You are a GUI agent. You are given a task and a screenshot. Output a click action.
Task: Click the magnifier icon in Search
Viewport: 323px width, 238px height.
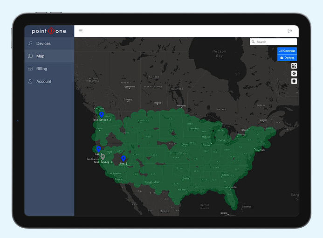(x=254, y=42)
